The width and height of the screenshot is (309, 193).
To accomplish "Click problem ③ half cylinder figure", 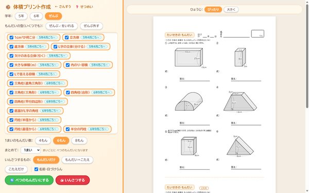I will tap(189, 101).
